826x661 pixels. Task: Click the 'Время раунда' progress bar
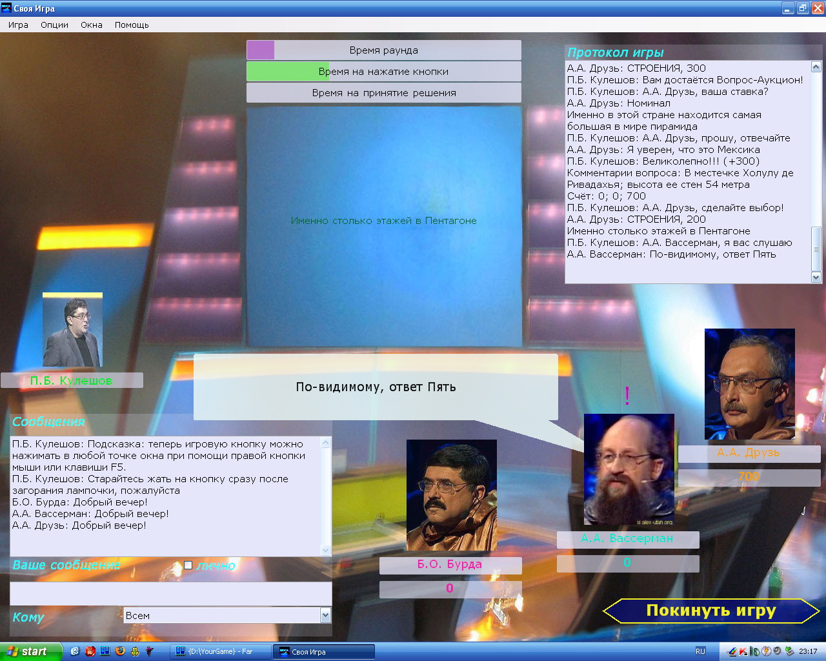383,50
